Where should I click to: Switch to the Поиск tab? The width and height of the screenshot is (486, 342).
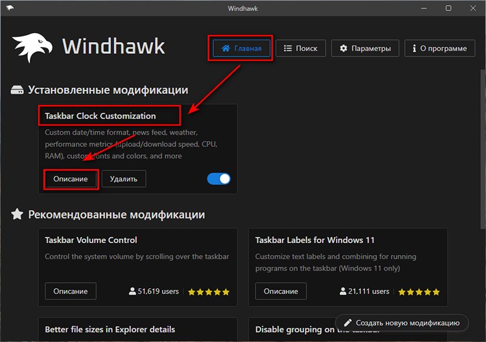coord(300,49)
